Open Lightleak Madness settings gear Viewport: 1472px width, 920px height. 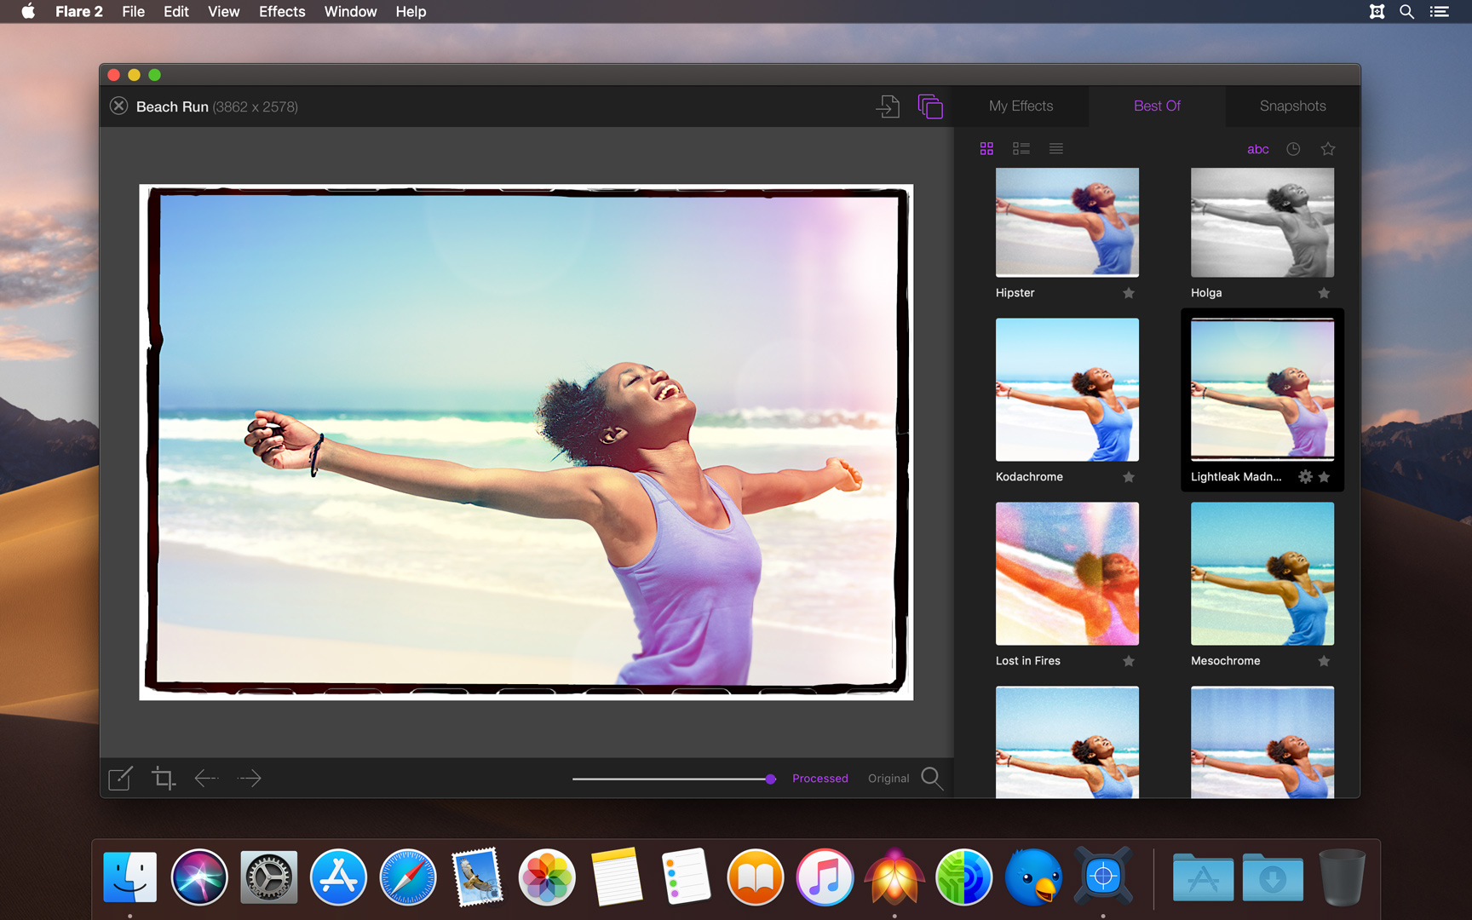[x=1304, y=477]
